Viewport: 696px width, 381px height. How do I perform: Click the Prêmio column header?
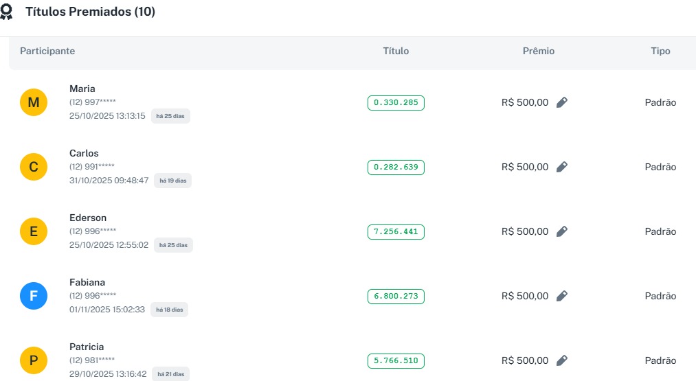539,51
